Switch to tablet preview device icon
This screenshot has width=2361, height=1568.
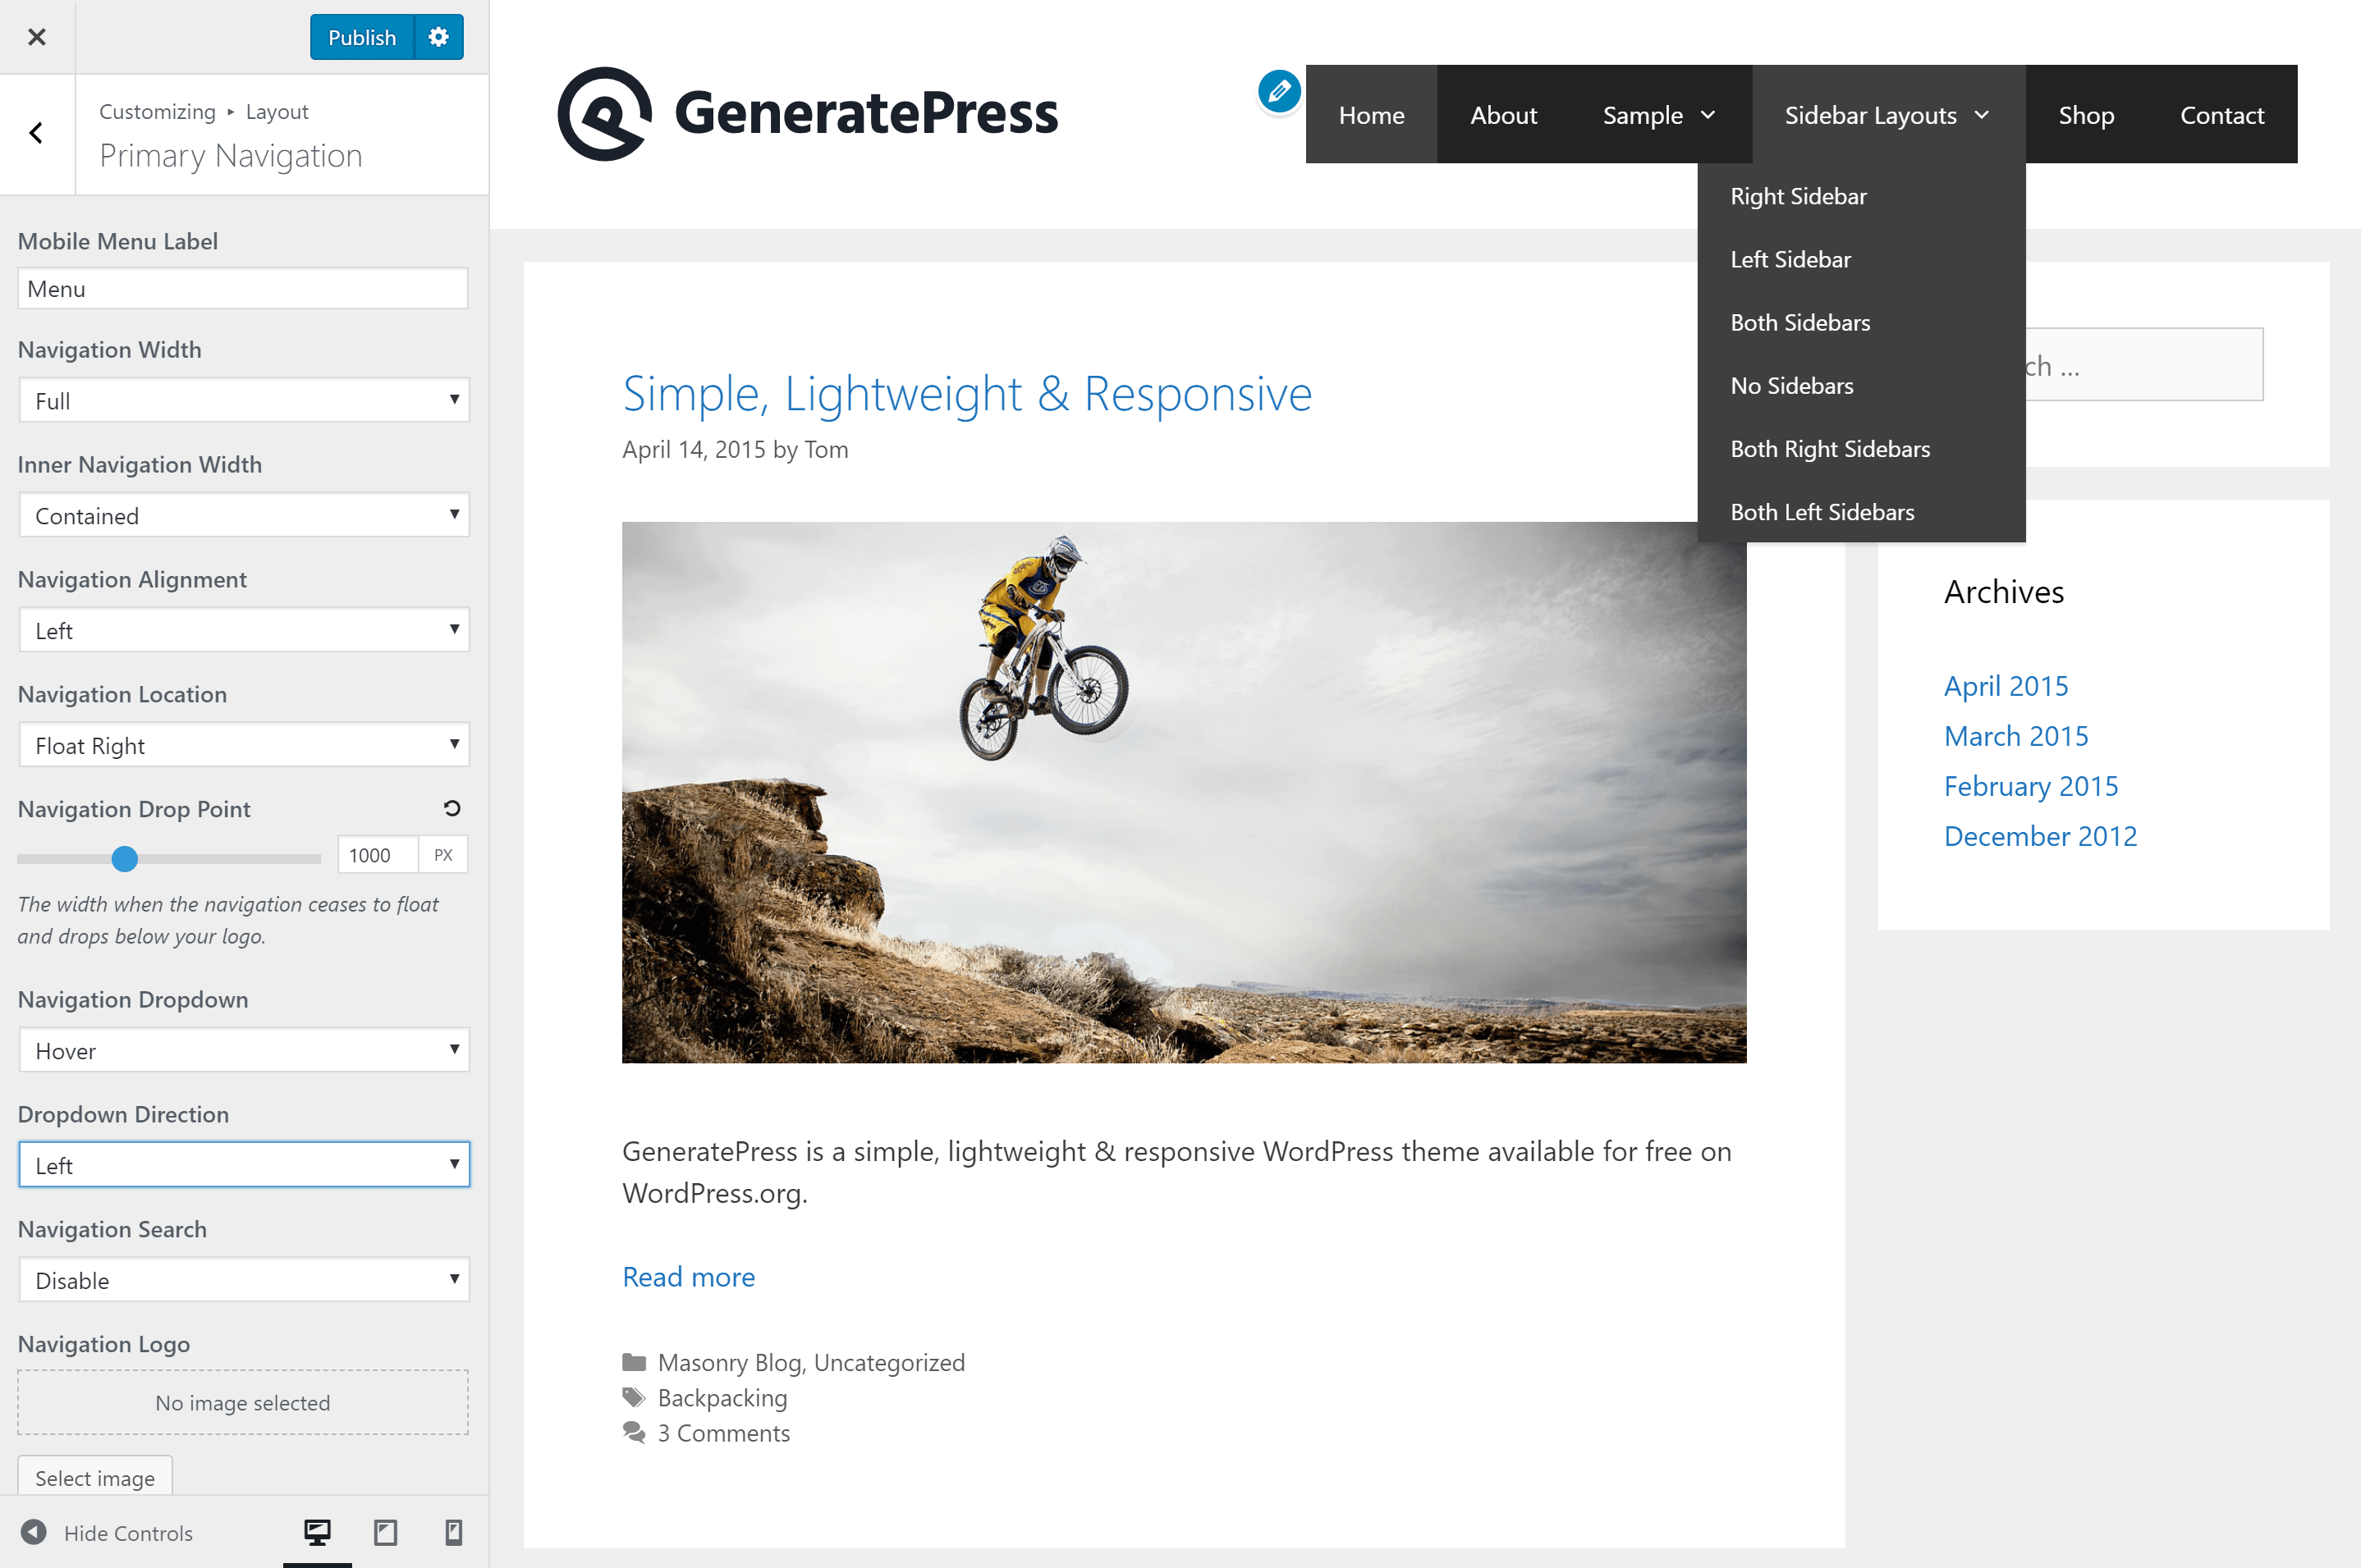(385, 1532)
